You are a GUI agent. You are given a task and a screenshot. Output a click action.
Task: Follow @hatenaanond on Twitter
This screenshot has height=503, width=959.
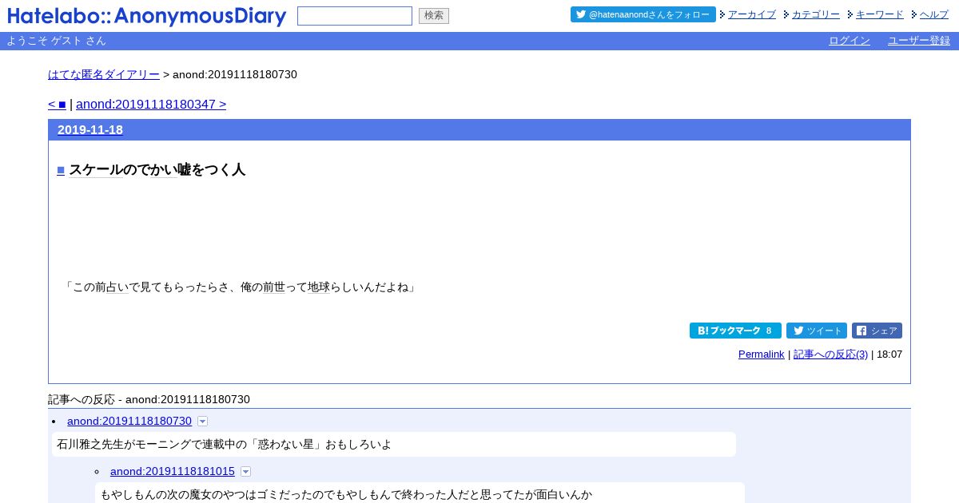point(643,14)
